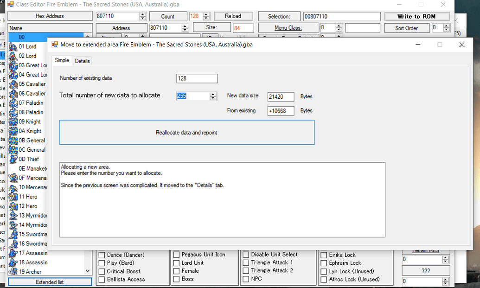The height and width of the screenshot is (288, 480).
Task: Select the Simple tab
Action: click(x=62, y=60)
